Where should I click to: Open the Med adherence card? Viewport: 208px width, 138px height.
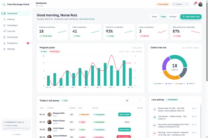click(x=186, y=32)
